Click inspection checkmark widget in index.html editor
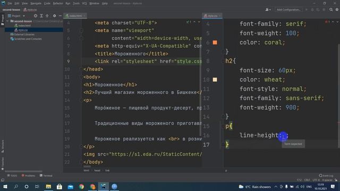Viewport: 340px width, 191px height. pyautogui.click(x=189, y=22)
